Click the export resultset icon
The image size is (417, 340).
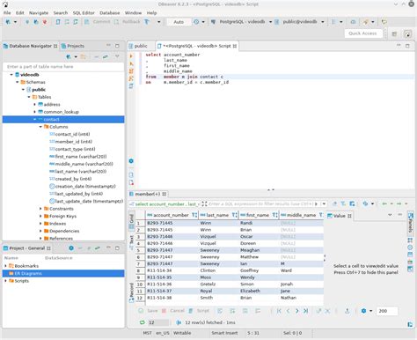347,311
